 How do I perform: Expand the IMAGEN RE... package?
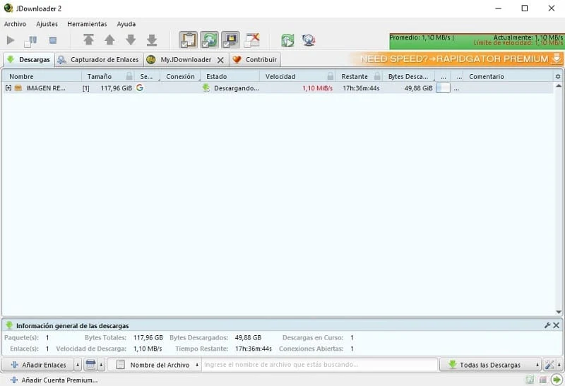point(8,88)
